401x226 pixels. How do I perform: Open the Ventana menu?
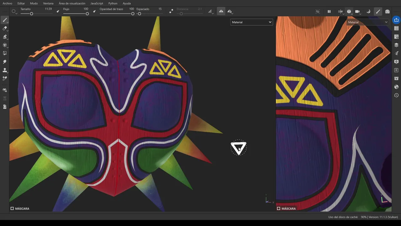pos(48,3)
